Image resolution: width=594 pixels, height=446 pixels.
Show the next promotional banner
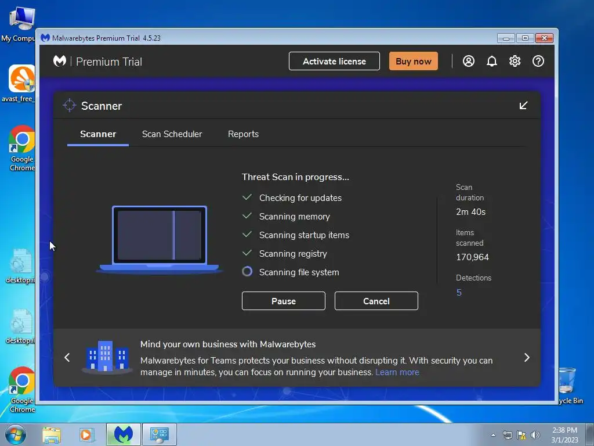pyautogui.click(x=527, y=357)
